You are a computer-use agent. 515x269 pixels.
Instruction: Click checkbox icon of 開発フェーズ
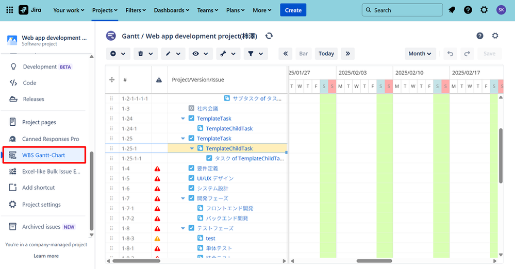[x=191, y=198]
